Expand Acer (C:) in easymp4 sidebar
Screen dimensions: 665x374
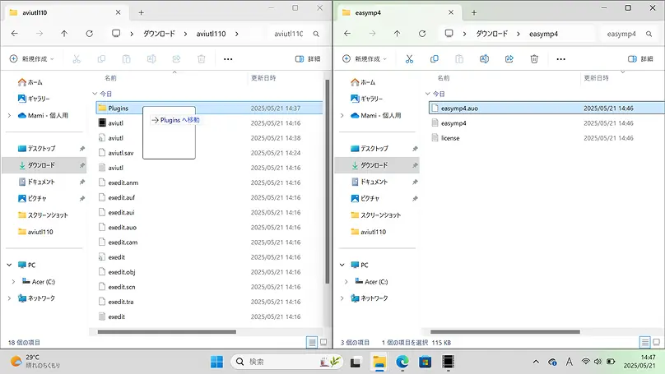pos(346,282)
